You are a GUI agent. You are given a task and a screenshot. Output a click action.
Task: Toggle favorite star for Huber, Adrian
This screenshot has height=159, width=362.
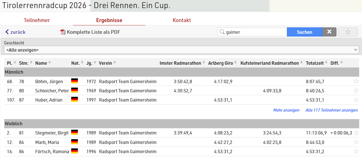pos(356,100)
